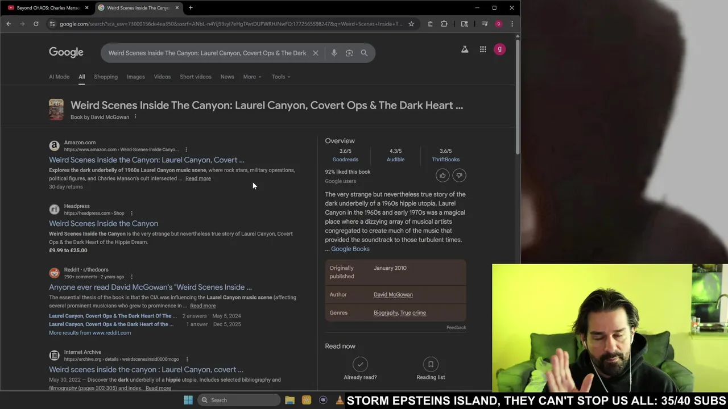The width and height of the screenshot is (728, 409).
Task: Open File Explorer from the taskbar
Action: 289,400
